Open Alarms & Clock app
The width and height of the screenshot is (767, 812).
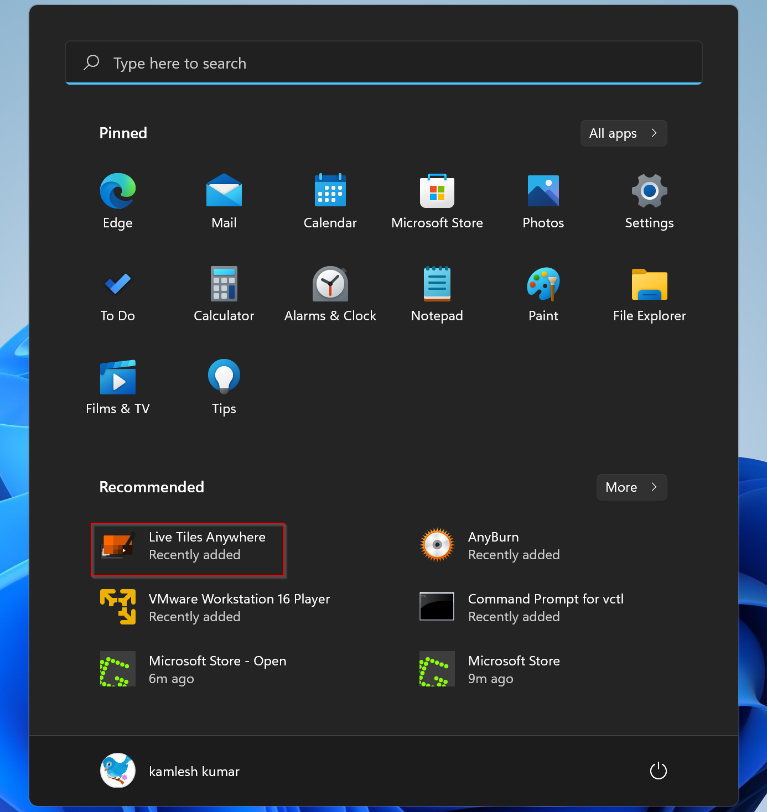click(x=330, y=294)
